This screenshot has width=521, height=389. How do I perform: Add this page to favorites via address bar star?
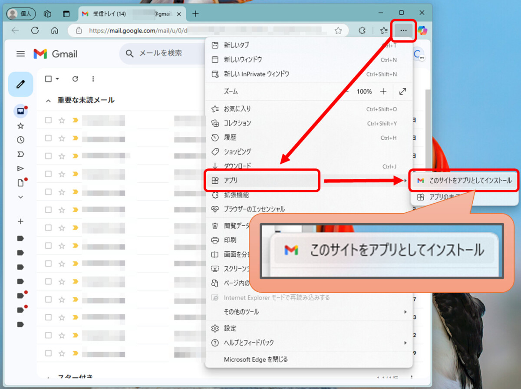338,30
